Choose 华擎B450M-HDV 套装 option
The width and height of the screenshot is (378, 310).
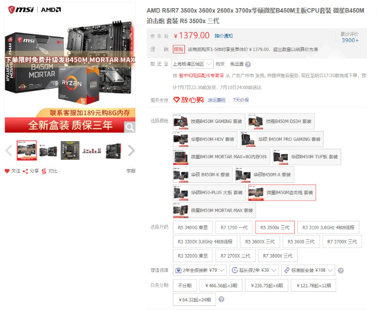(205, 139)
